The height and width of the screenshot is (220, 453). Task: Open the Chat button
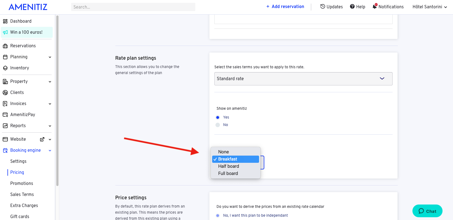coord(427,211)
